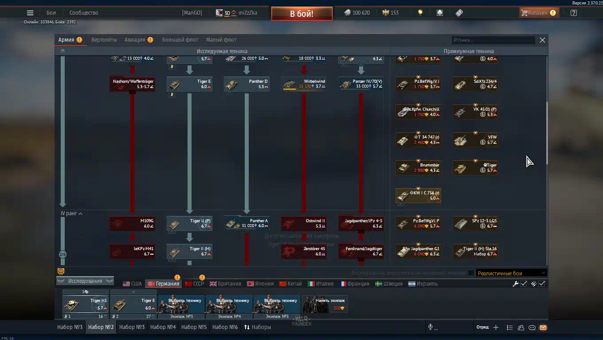Open the Наборы presets list

(x=258, y=327)
